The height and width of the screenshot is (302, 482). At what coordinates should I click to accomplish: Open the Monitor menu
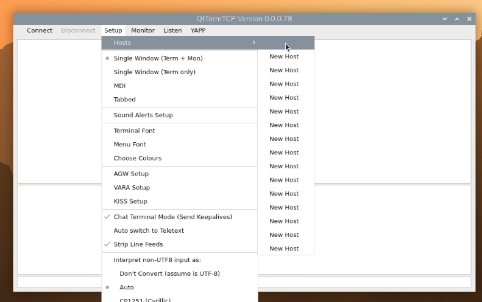click(x=143, y=30)
